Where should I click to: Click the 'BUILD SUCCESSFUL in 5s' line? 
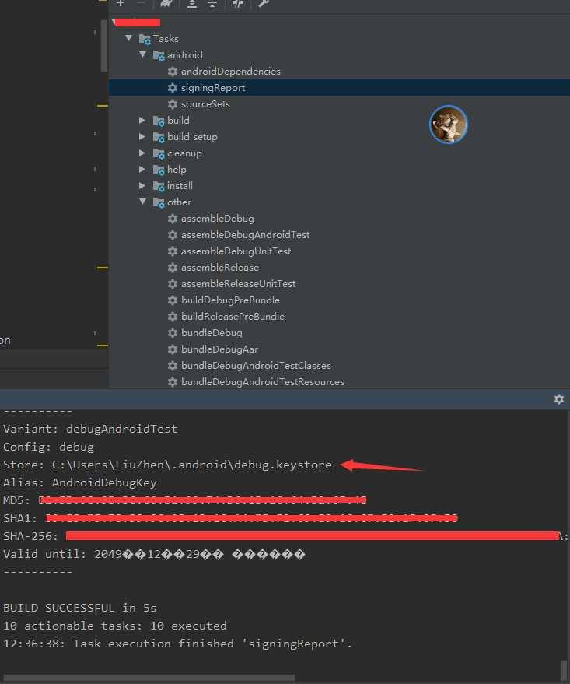click(80, 608)
